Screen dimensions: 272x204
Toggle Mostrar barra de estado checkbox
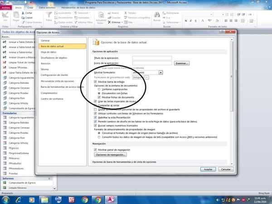95,82
